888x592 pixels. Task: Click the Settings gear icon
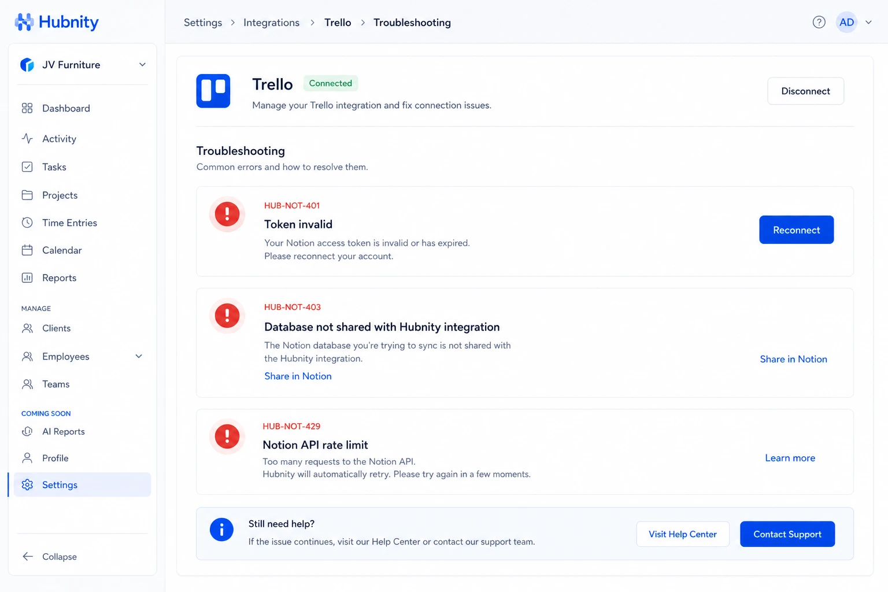[27, 484]
